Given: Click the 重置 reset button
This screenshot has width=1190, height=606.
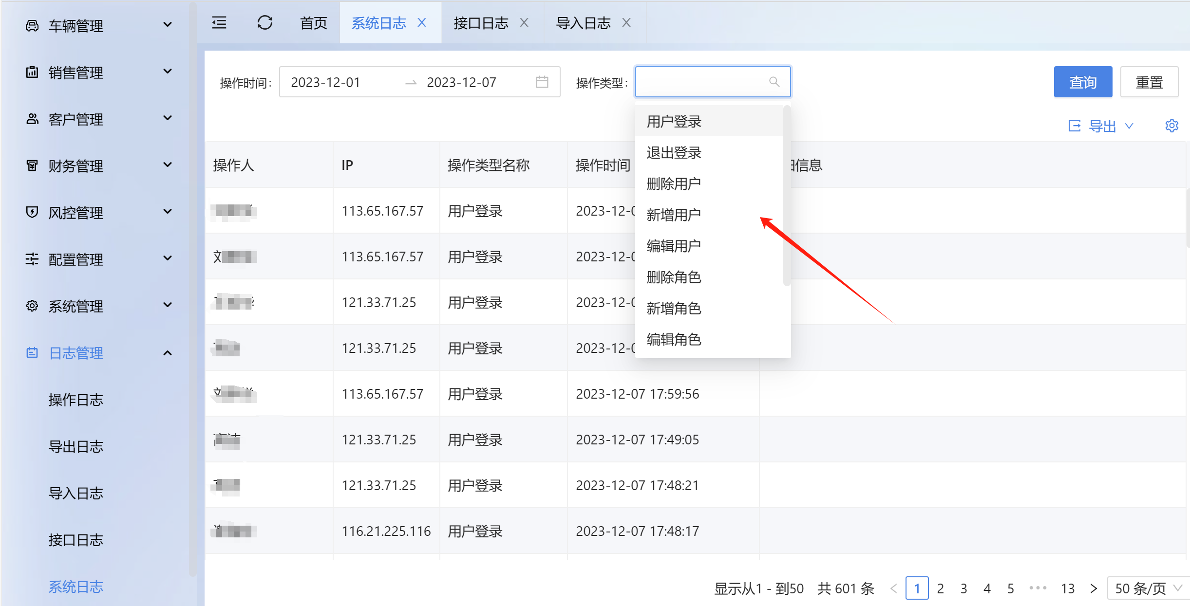Looking at the screenshot, I should tap(1149, 82).
